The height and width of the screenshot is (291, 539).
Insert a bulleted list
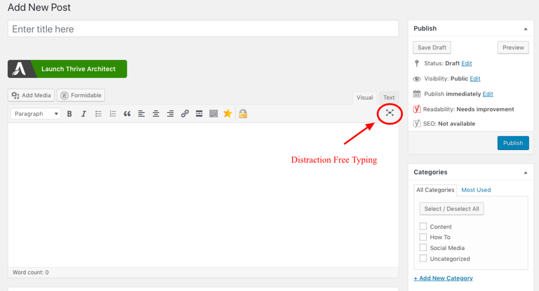tap(98, 114)
